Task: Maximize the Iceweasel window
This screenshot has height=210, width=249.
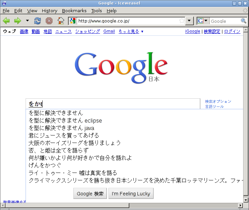Action: [x=240, y=3]
